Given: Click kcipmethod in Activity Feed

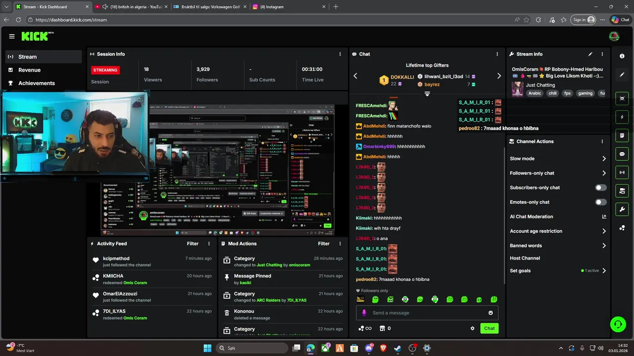Looking at the screenshot, I should [x=116, y=259].
